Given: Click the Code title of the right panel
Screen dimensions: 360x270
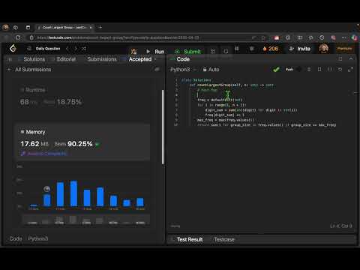Looking at the screenshot, I should pyautogui.click(x=183, y=59).
